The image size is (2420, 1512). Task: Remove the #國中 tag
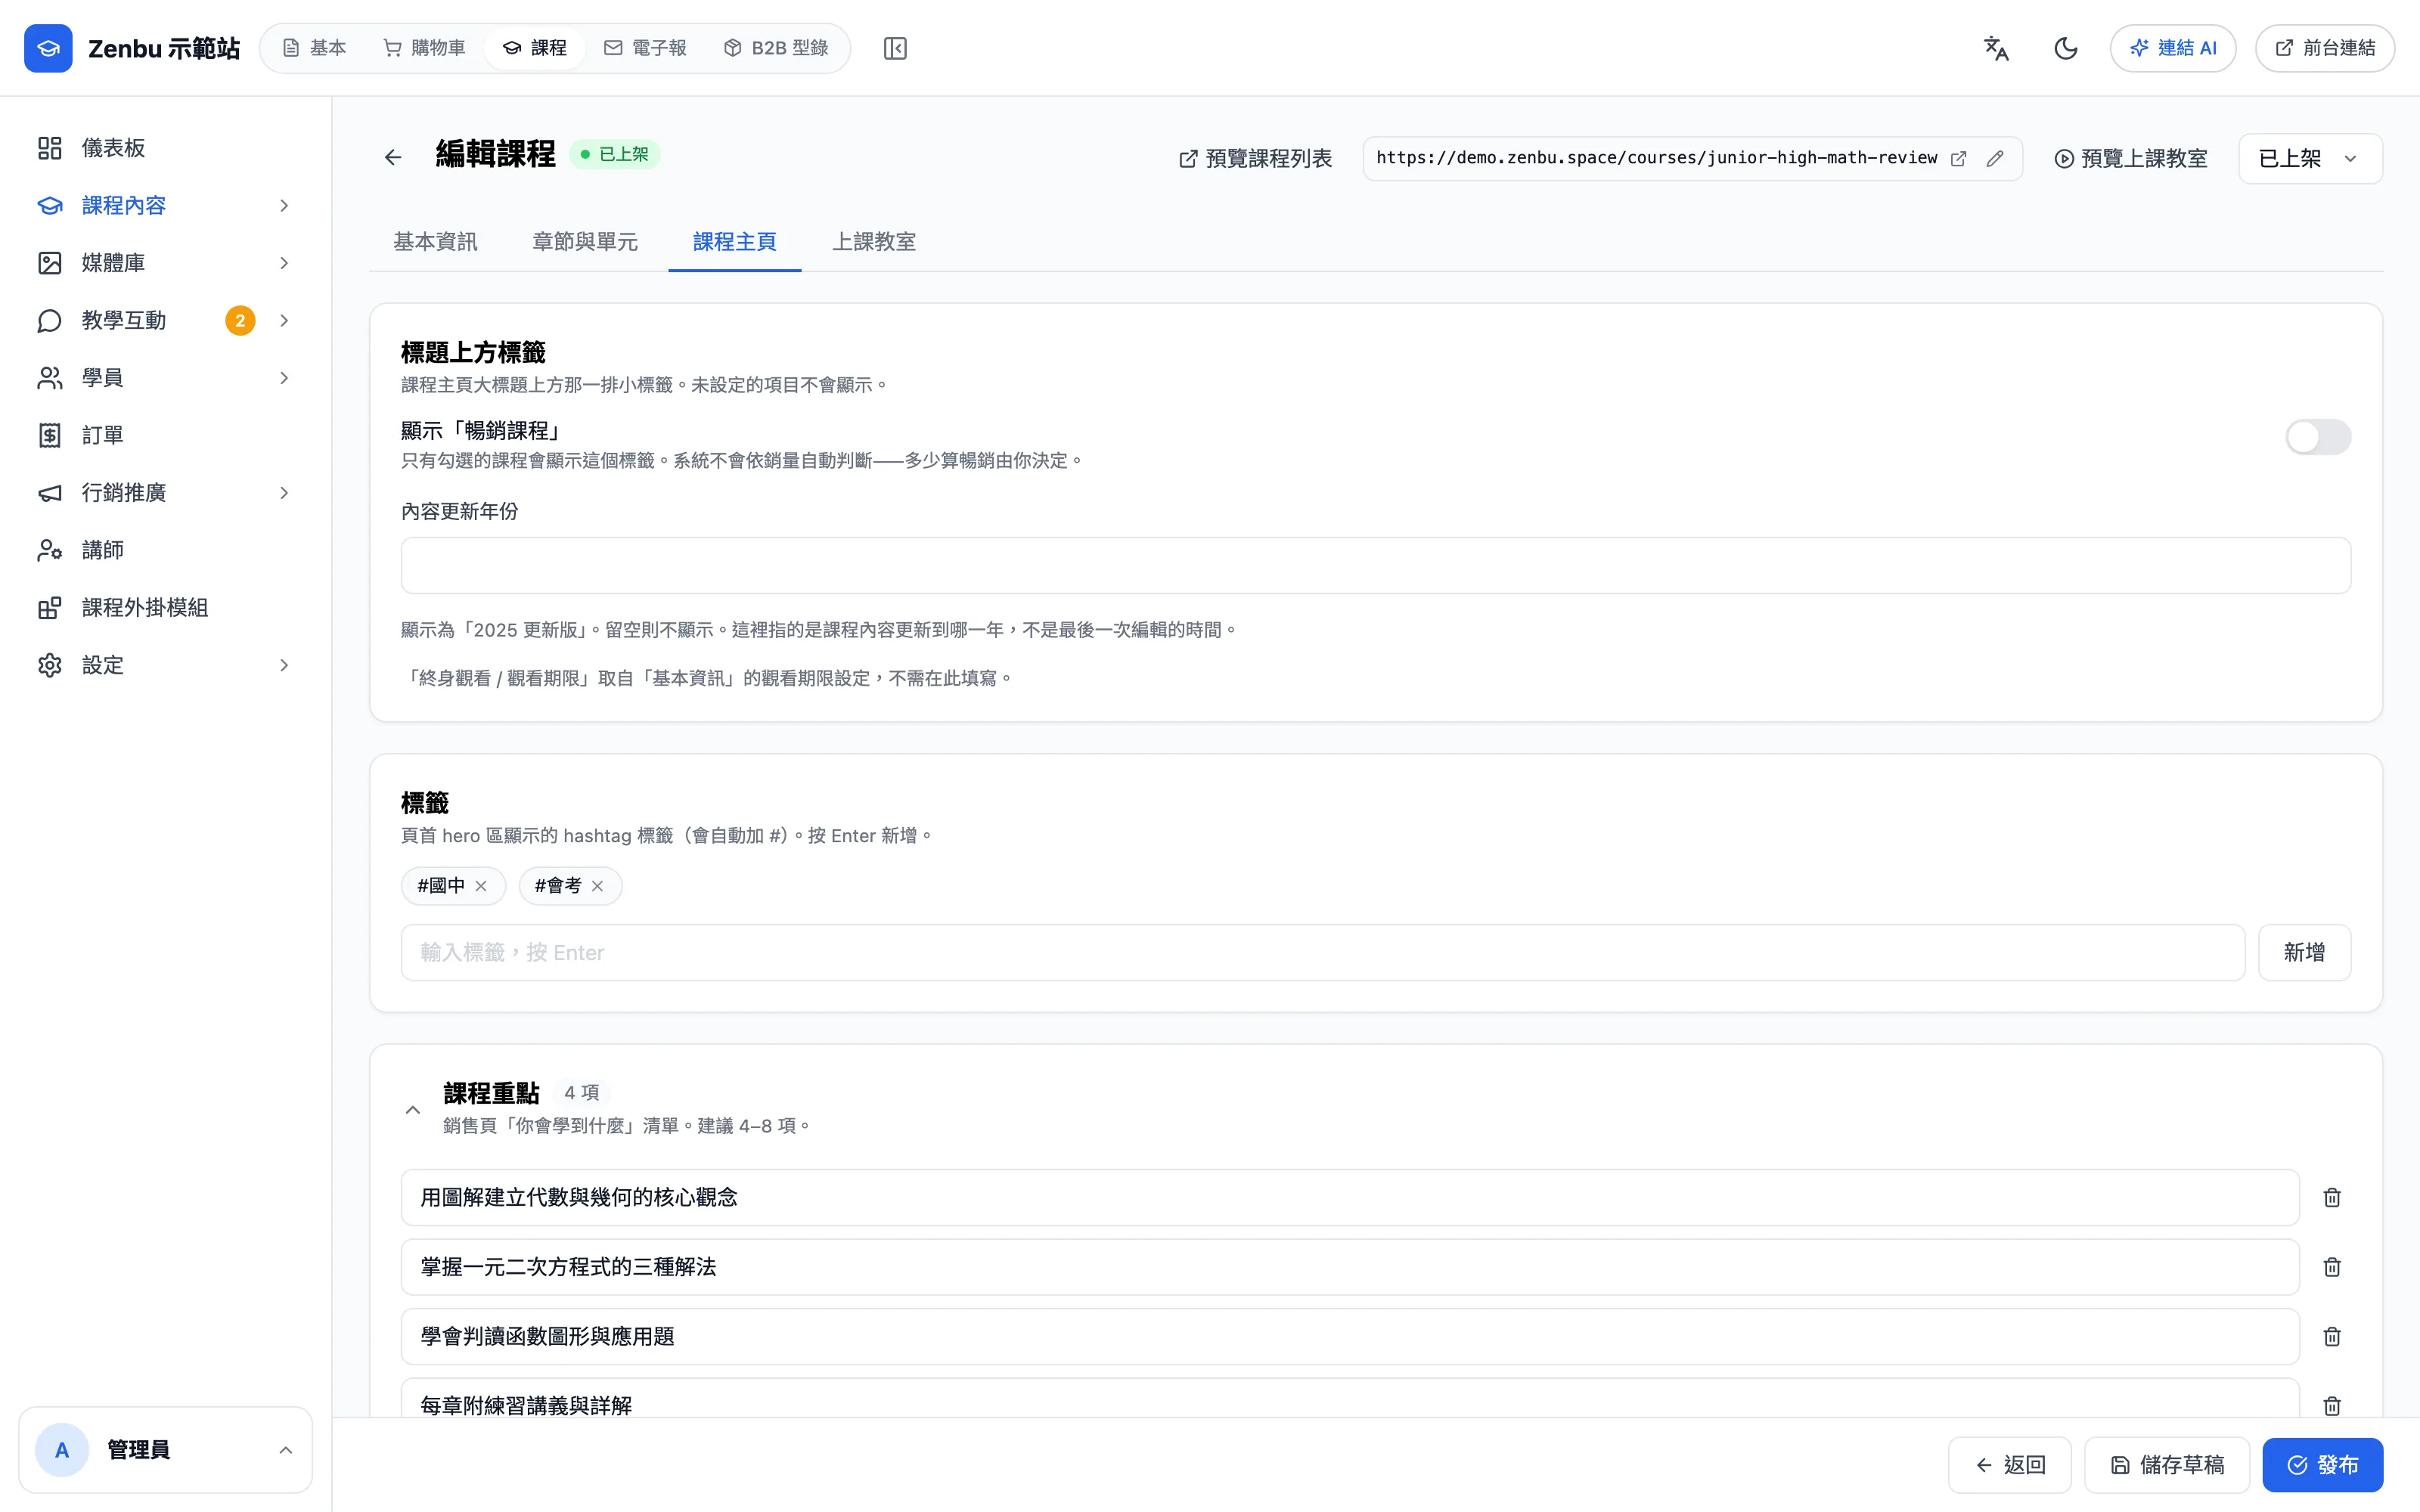tap(481, 886)
